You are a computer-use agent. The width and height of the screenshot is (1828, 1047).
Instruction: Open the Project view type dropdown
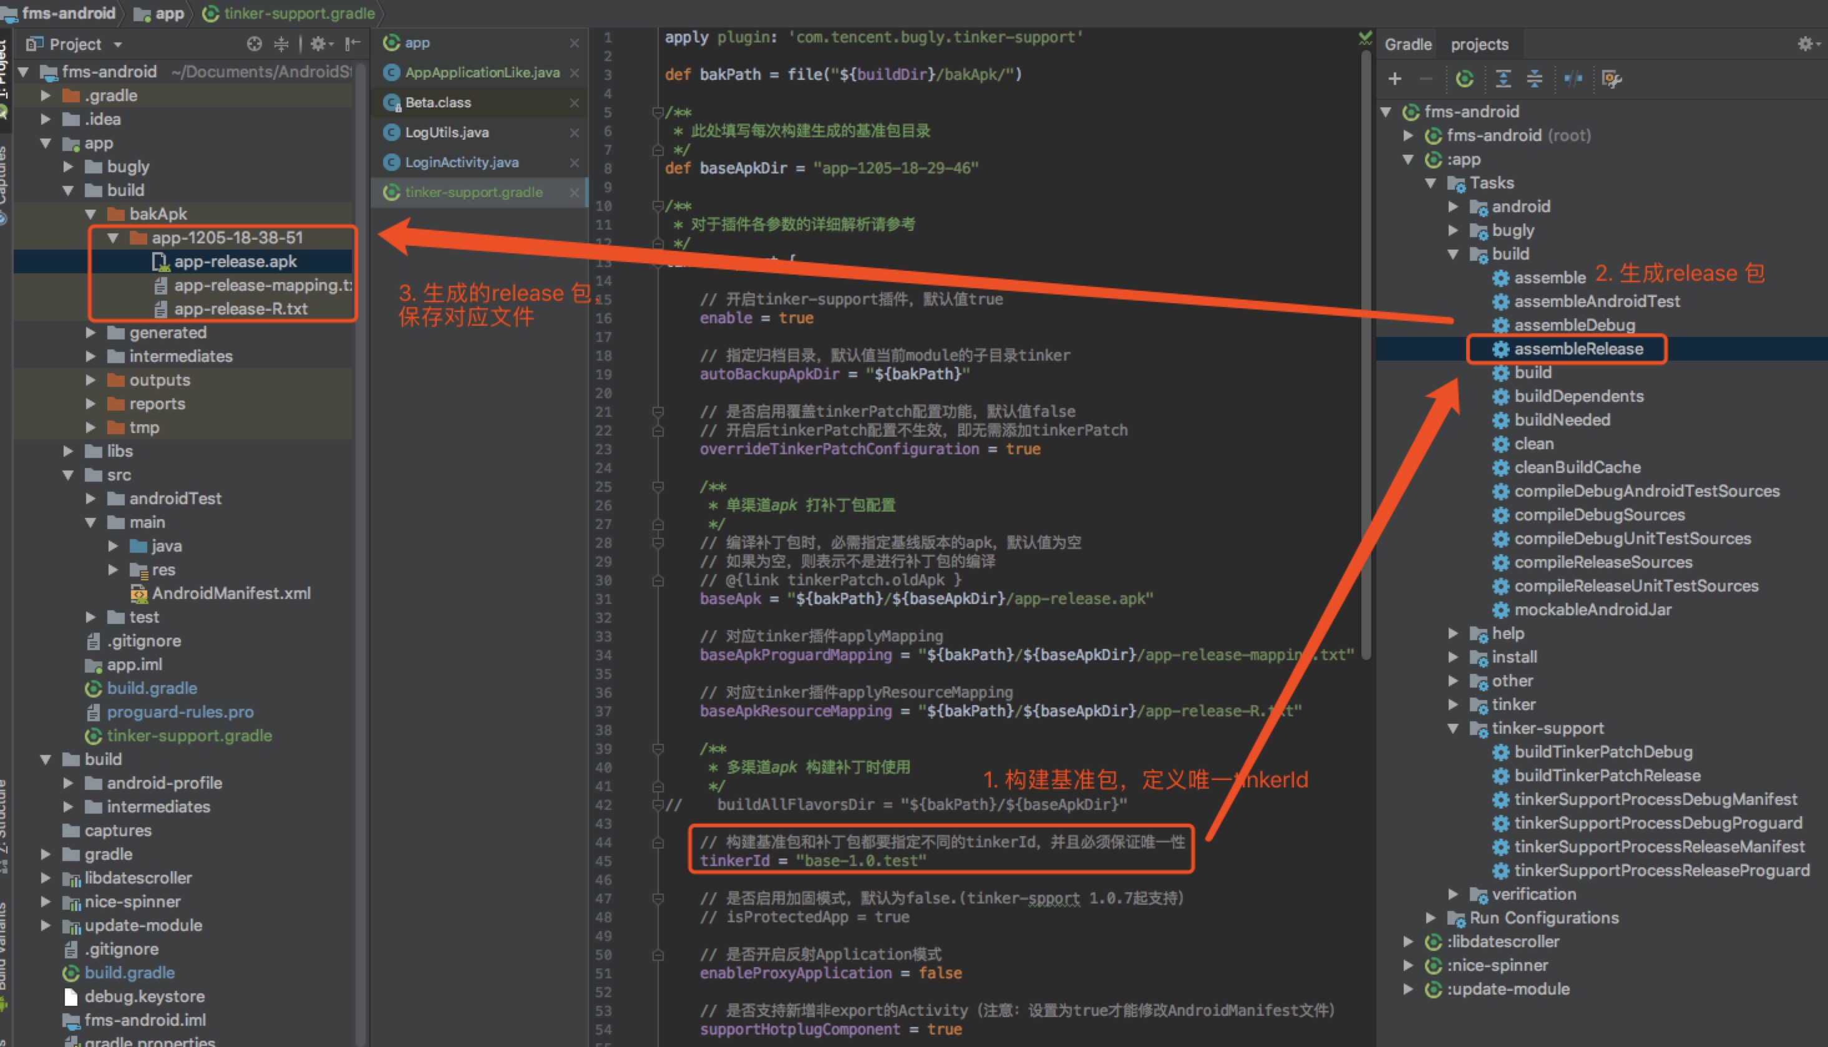click(x=118, y=44)
